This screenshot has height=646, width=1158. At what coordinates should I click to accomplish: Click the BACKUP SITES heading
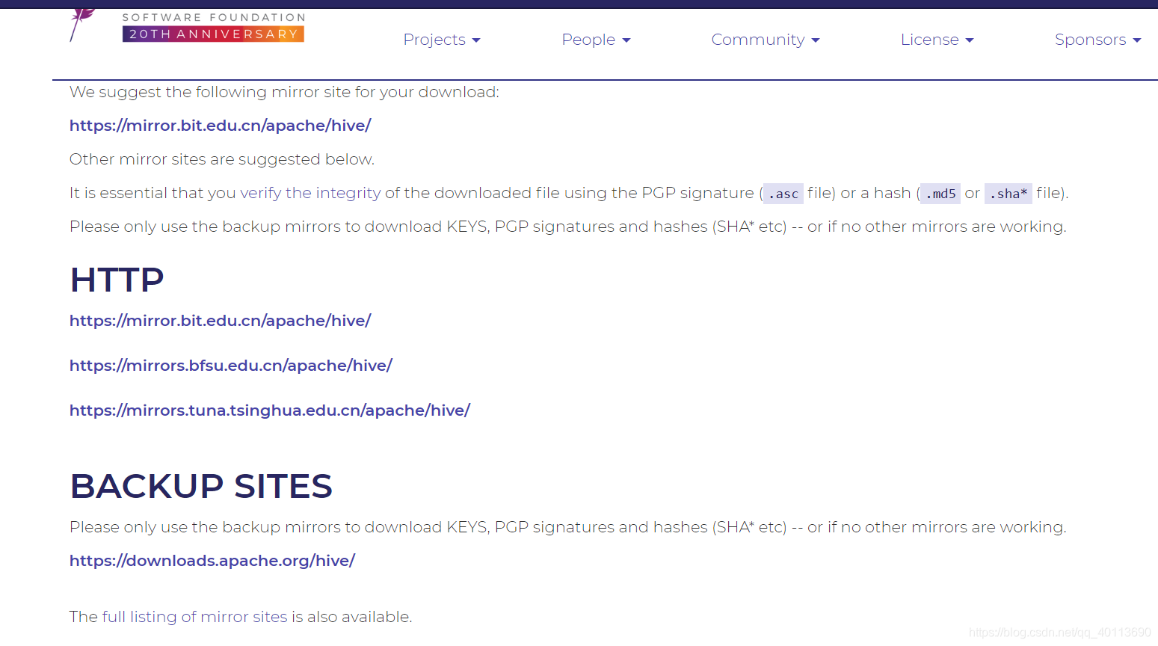click(201, 487)
